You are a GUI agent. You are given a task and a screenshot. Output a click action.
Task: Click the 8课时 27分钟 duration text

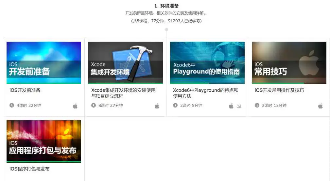point(111,106)
